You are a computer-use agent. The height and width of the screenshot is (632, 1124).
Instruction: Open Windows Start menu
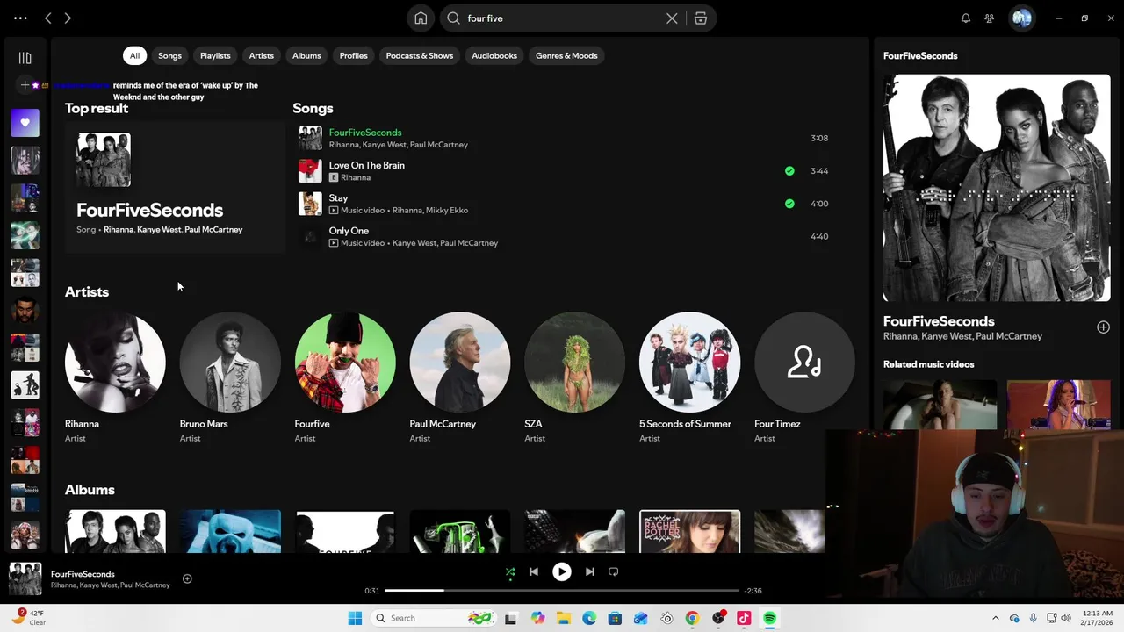coord(355,618)
